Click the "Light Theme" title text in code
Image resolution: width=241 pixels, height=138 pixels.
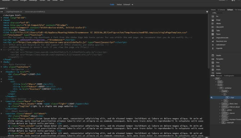[18, 30]
